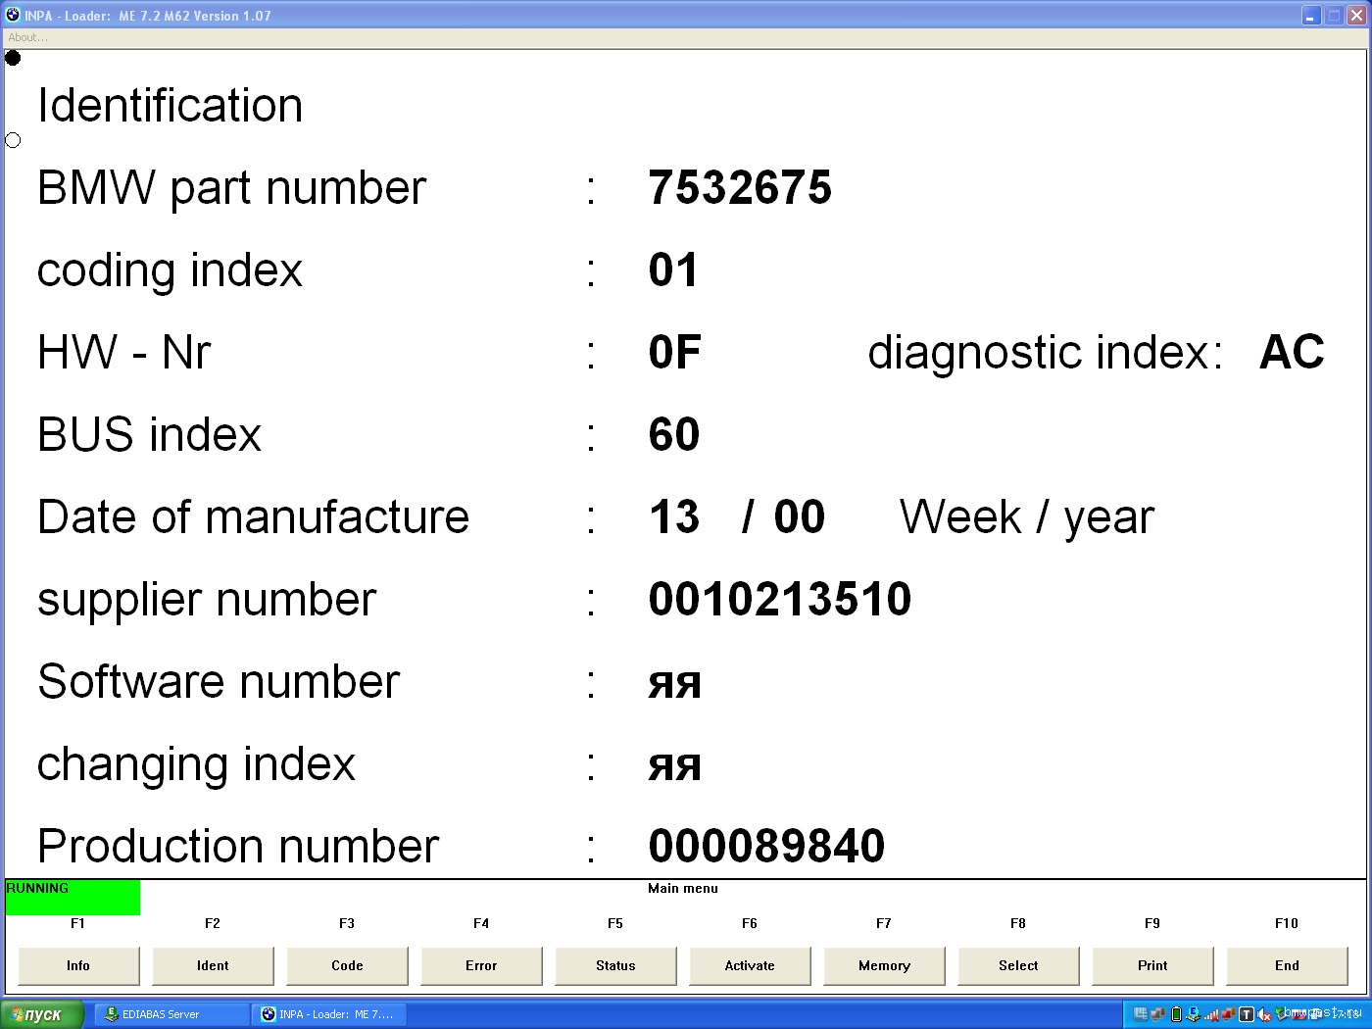Click the F7 Memory button
1372x1029 pixels.
pos(884,965)
